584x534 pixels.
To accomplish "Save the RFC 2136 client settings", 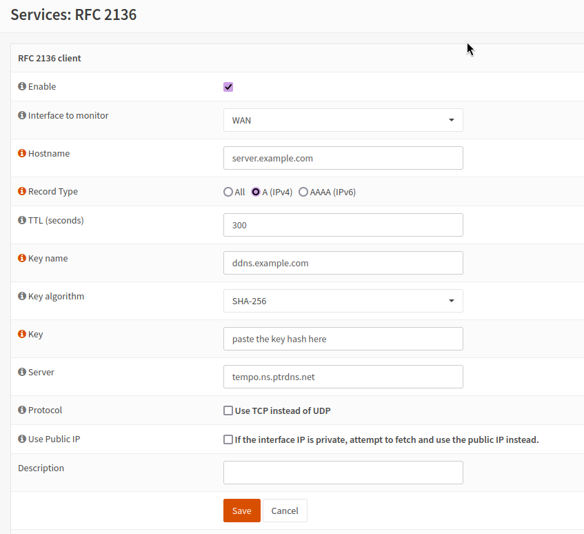I will (242, 511).
